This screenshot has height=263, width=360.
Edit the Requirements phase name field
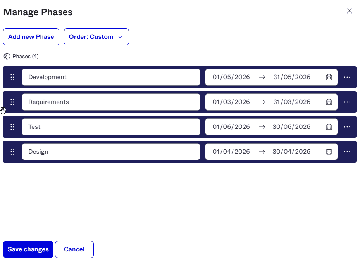point(111,102)
